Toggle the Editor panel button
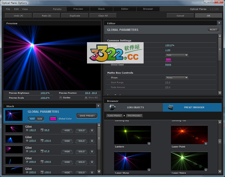This screenshot has width=225, height=177. (x=125, y=9)
